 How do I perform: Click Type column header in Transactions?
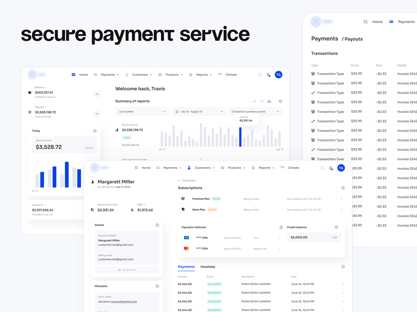(x=314, y=65)
